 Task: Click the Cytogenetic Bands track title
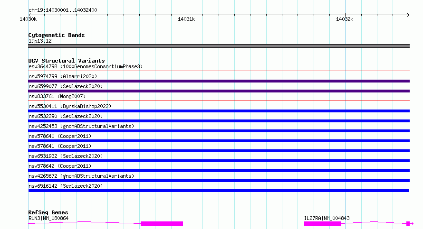click(x=57, y=35)
